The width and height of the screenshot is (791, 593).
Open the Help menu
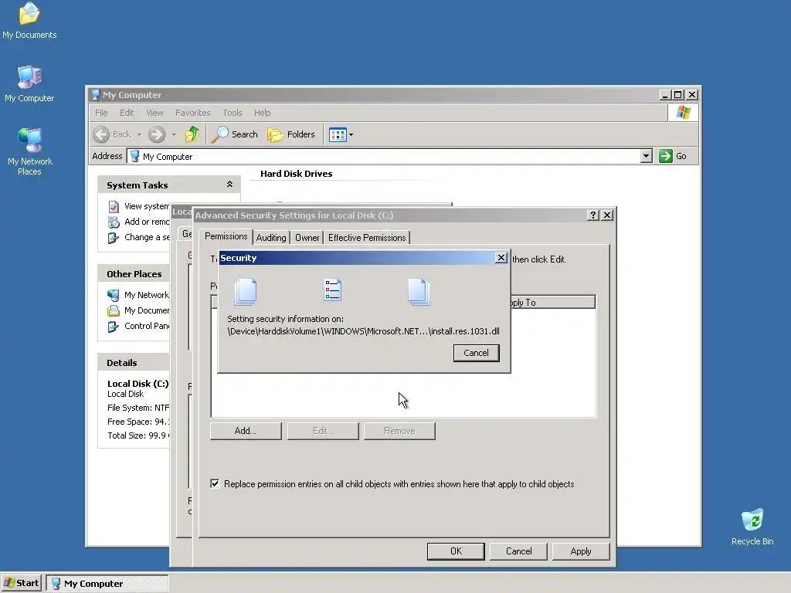263,113
